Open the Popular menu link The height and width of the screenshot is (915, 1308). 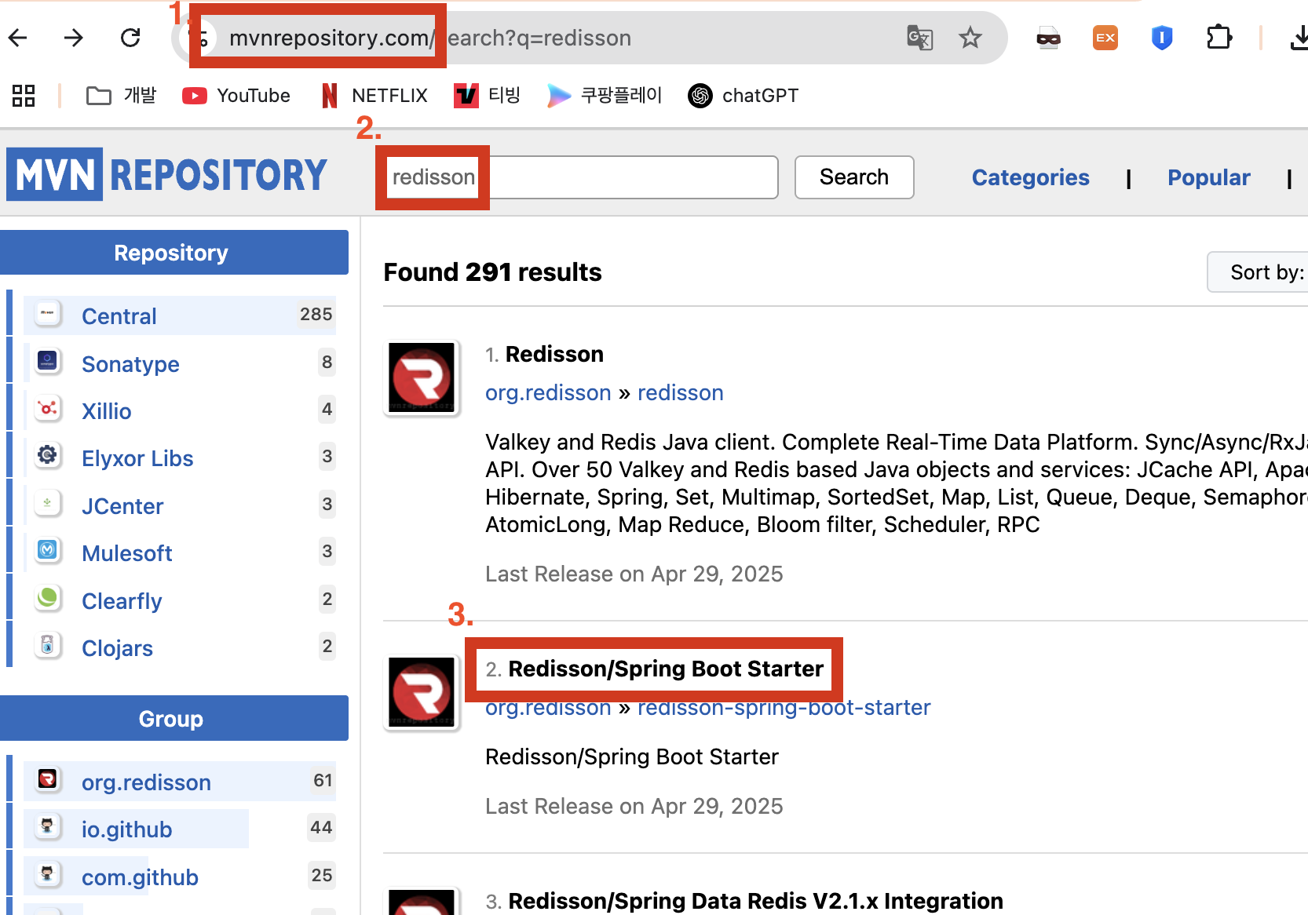pos(1208,177)
